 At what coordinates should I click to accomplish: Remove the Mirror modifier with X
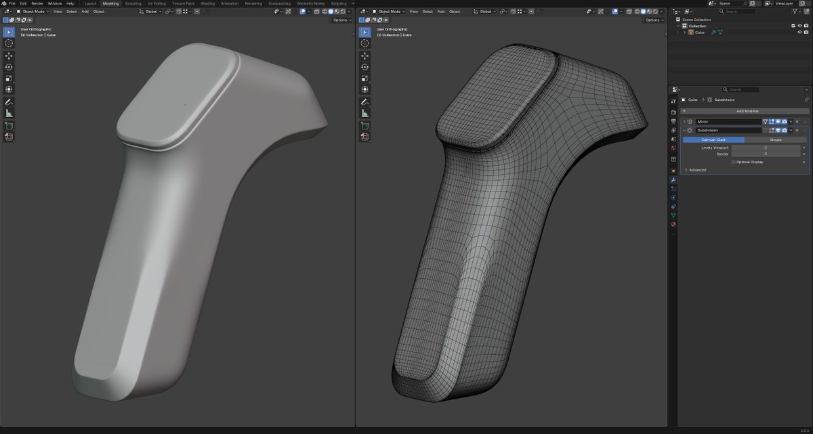point(797,121)
